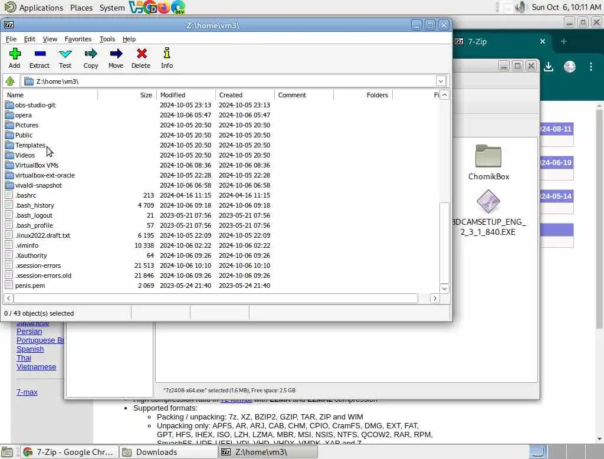The image size is (604, 459).
Task: Open the Edit menu
Action: [29, 39]
